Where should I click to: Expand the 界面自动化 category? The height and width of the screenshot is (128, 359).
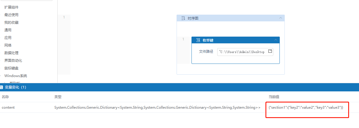tap(13, 60)
